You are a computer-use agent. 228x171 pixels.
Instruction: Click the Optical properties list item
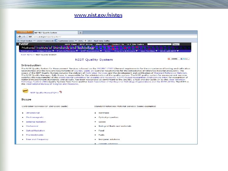[x=108, y=117]
